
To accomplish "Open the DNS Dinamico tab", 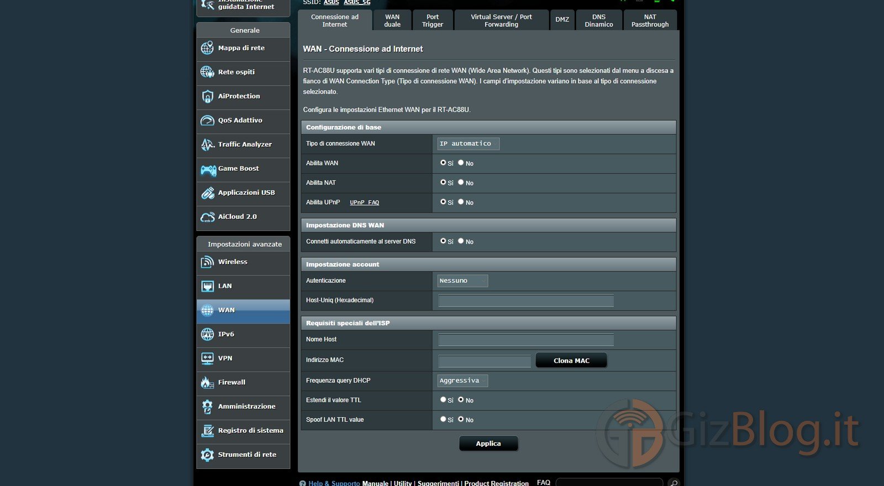I will (x=599, y=20).
